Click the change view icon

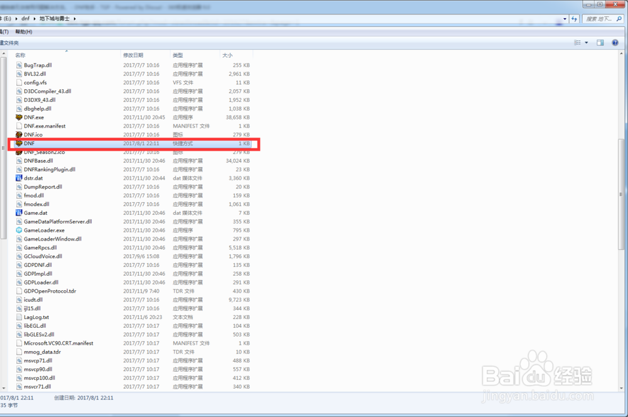(577, 43)
